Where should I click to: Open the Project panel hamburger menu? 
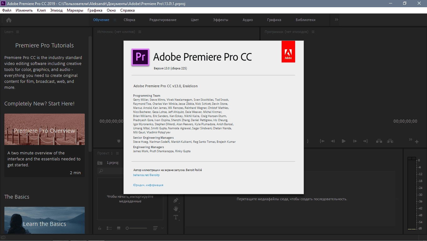pos(117,153)
